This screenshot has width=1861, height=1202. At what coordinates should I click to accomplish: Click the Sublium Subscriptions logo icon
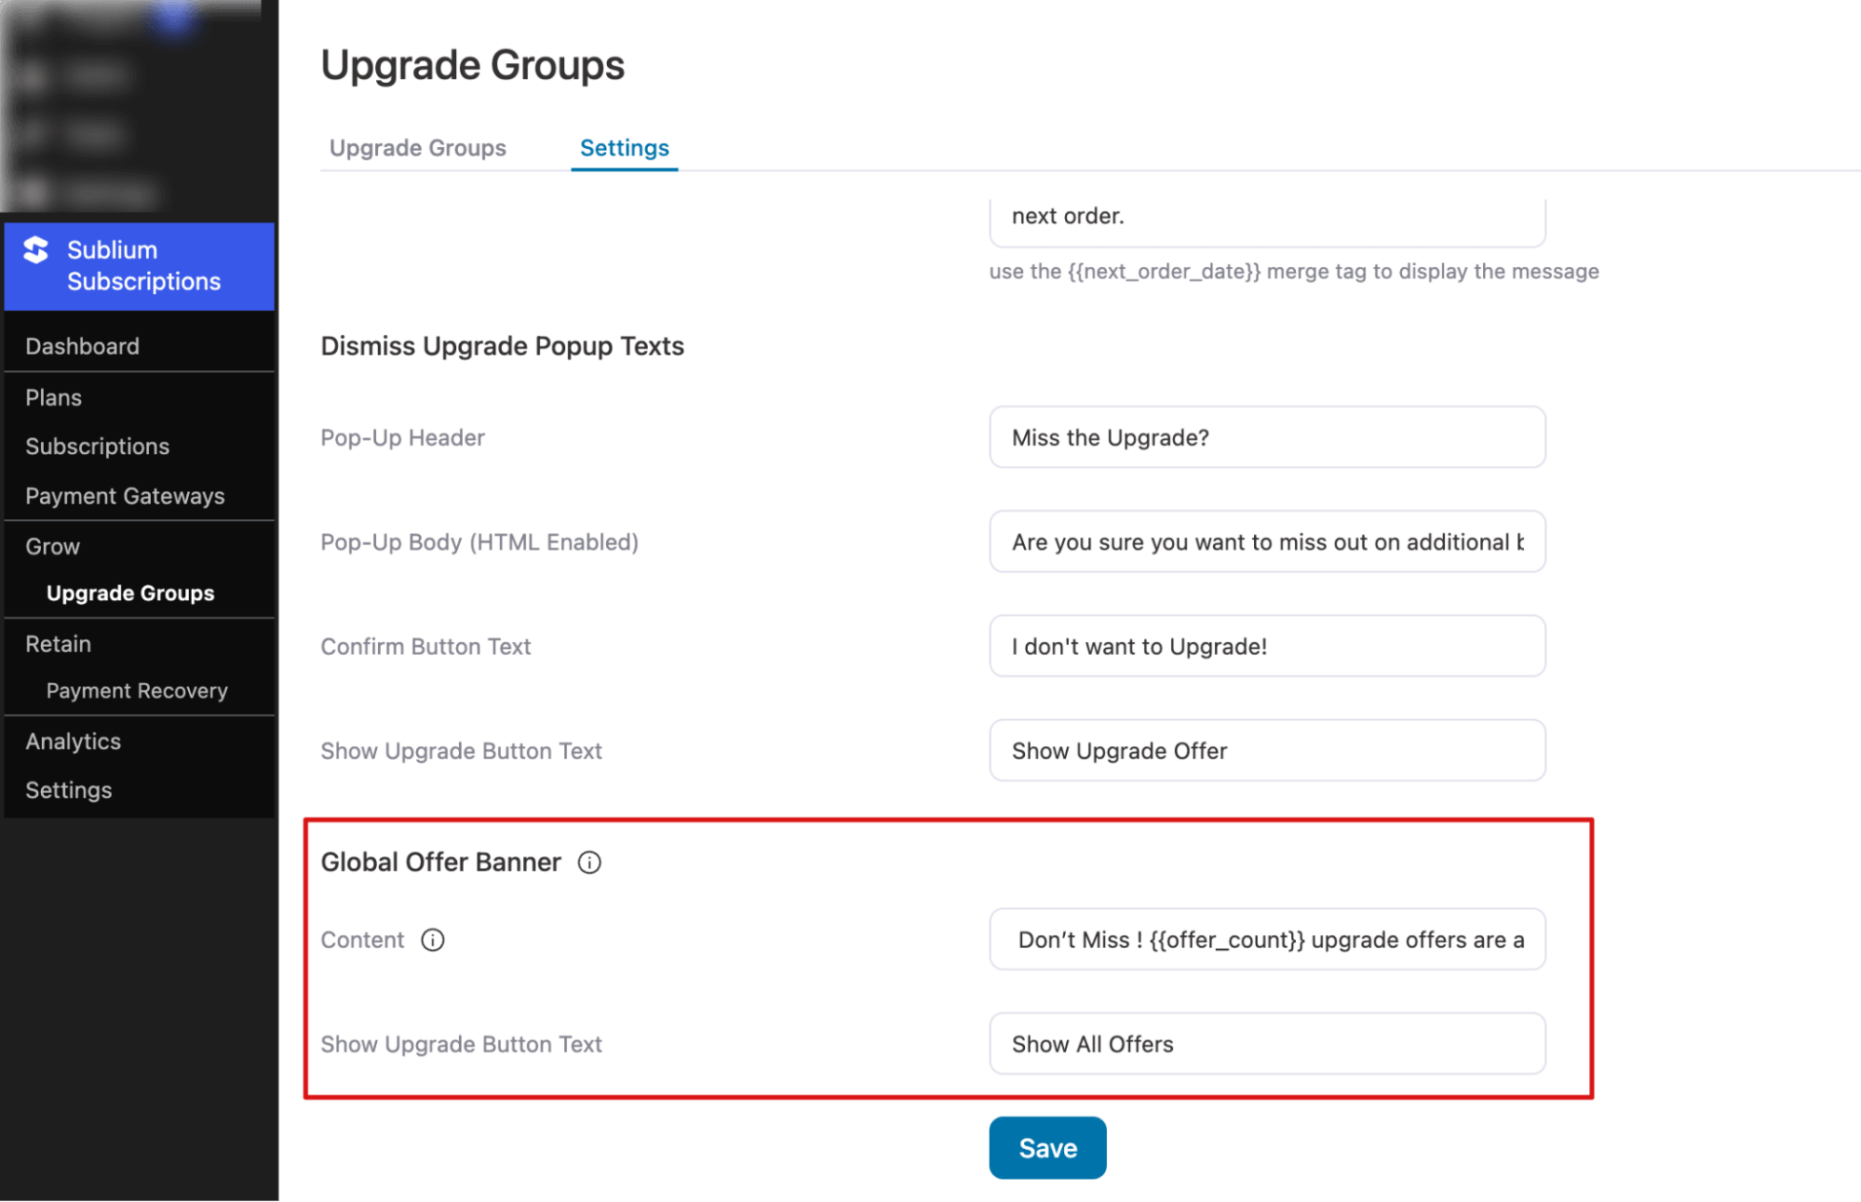(x=36, y=250)
